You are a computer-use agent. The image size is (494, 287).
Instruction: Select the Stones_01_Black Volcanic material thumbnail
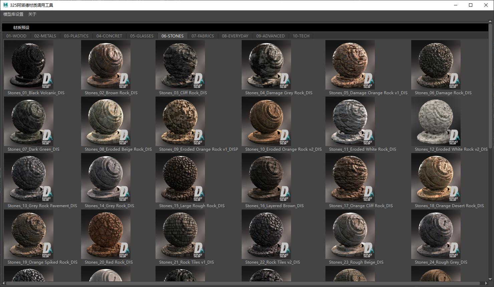(29, 65)
